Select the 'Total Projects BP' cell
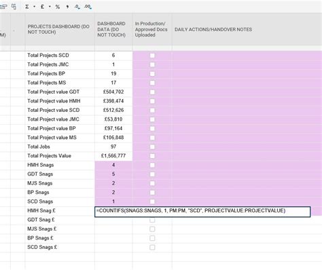This screenshot has width=322, height=270. coord(60,74)
